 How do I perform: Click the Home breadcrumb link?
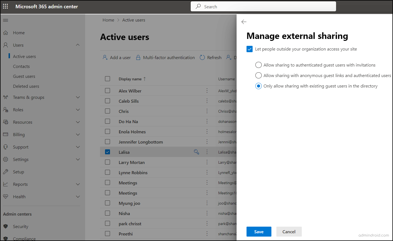(108, 20)
